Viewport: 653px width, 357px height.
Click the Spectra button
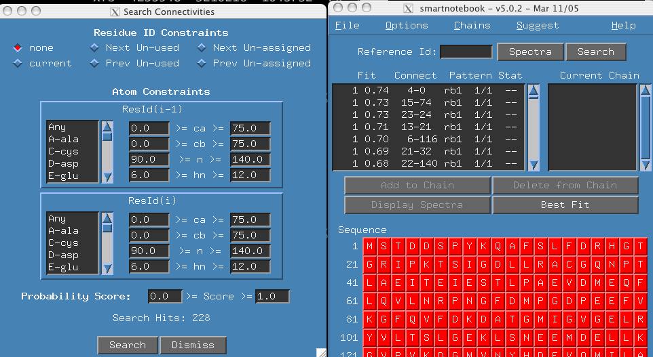coord(530,52)
